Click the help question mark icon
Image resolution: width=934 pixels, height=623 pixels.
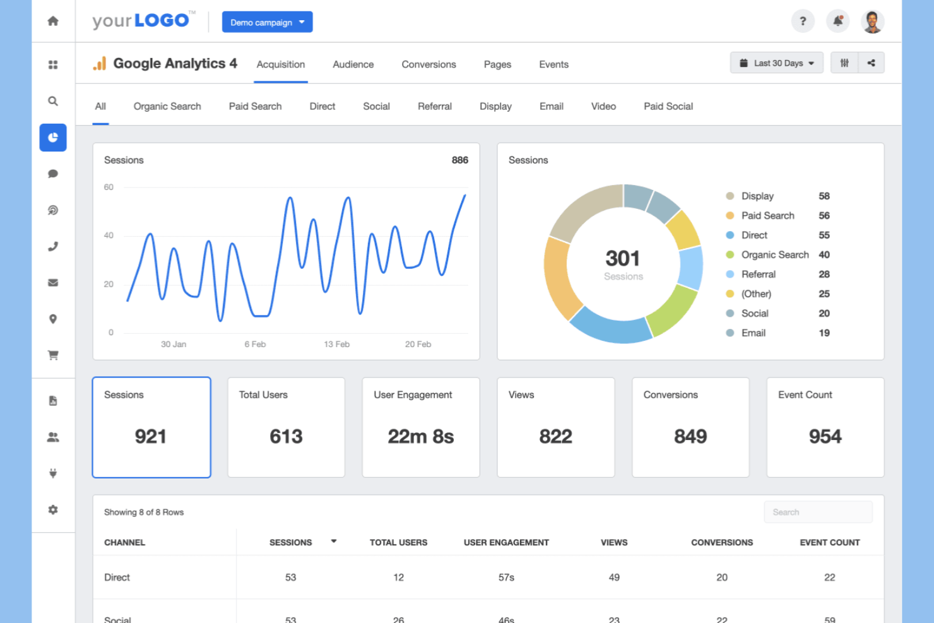(803, 21)
